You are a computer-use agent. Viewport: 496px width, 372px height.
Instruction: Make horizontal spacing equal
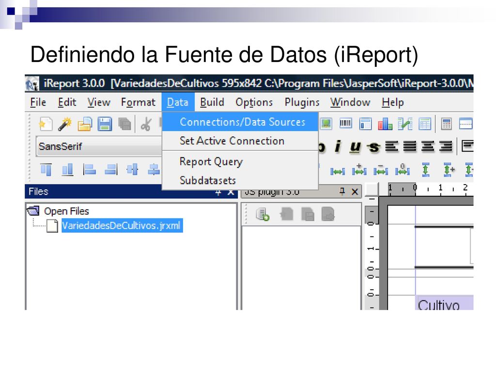coord(338,171)
